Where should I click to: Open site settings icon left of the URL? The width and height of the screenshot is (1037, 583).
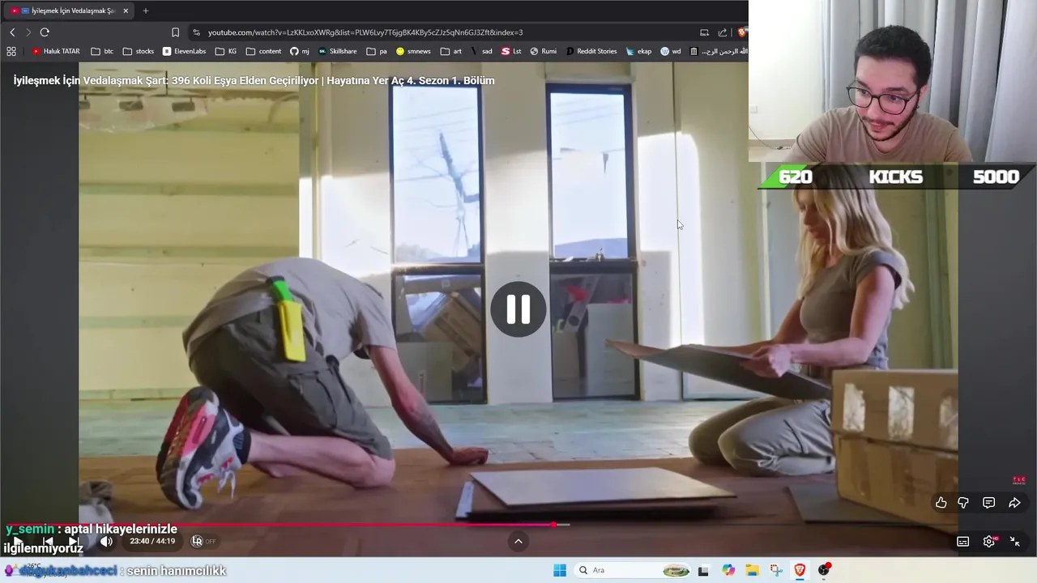point(196,32)
